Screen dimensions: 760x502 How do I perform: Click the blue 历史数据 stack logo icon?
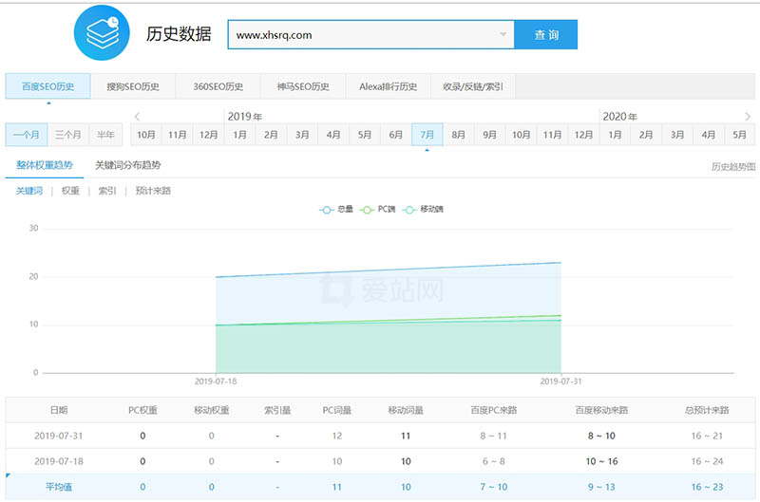click(x=102, y=33)
